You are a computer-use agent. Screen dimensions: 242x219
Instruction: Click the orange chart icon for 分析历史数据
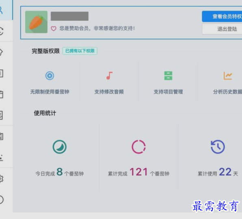(x=228, y=75)
